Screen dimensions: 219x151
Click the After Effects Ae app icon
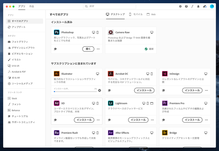[x=111, y=133]
